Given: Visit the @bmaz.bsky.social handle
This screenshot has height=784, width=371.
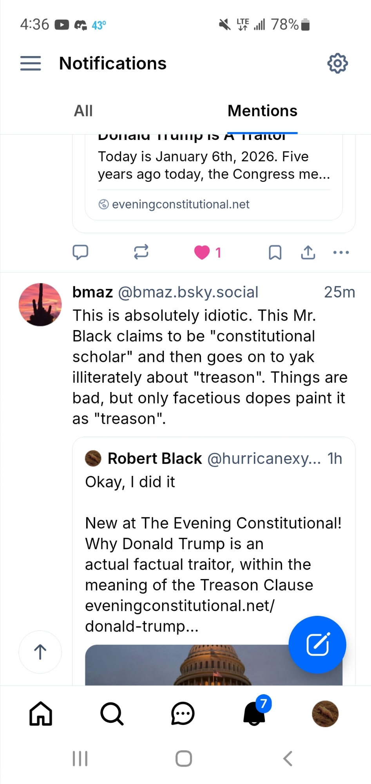Looking at the screenshot, I should click(188, 292).
